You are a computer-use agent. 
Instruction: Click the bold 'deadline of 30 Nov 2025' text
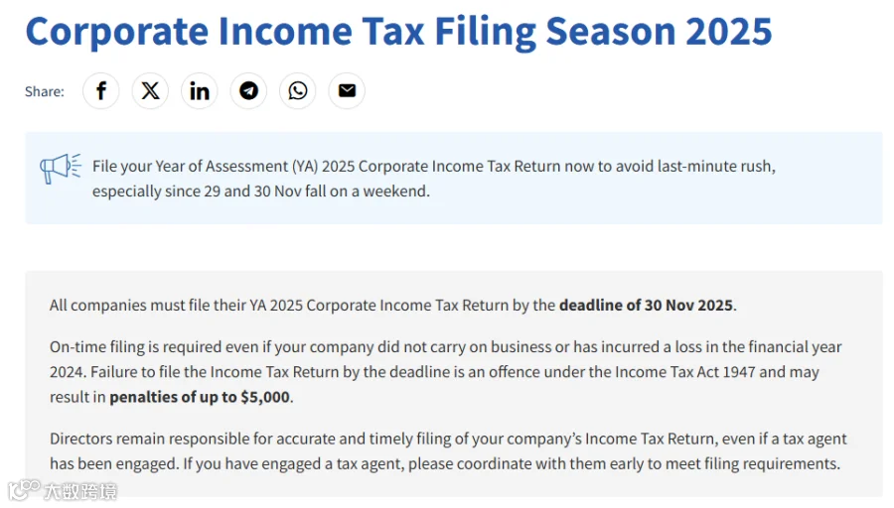[646, 306]
